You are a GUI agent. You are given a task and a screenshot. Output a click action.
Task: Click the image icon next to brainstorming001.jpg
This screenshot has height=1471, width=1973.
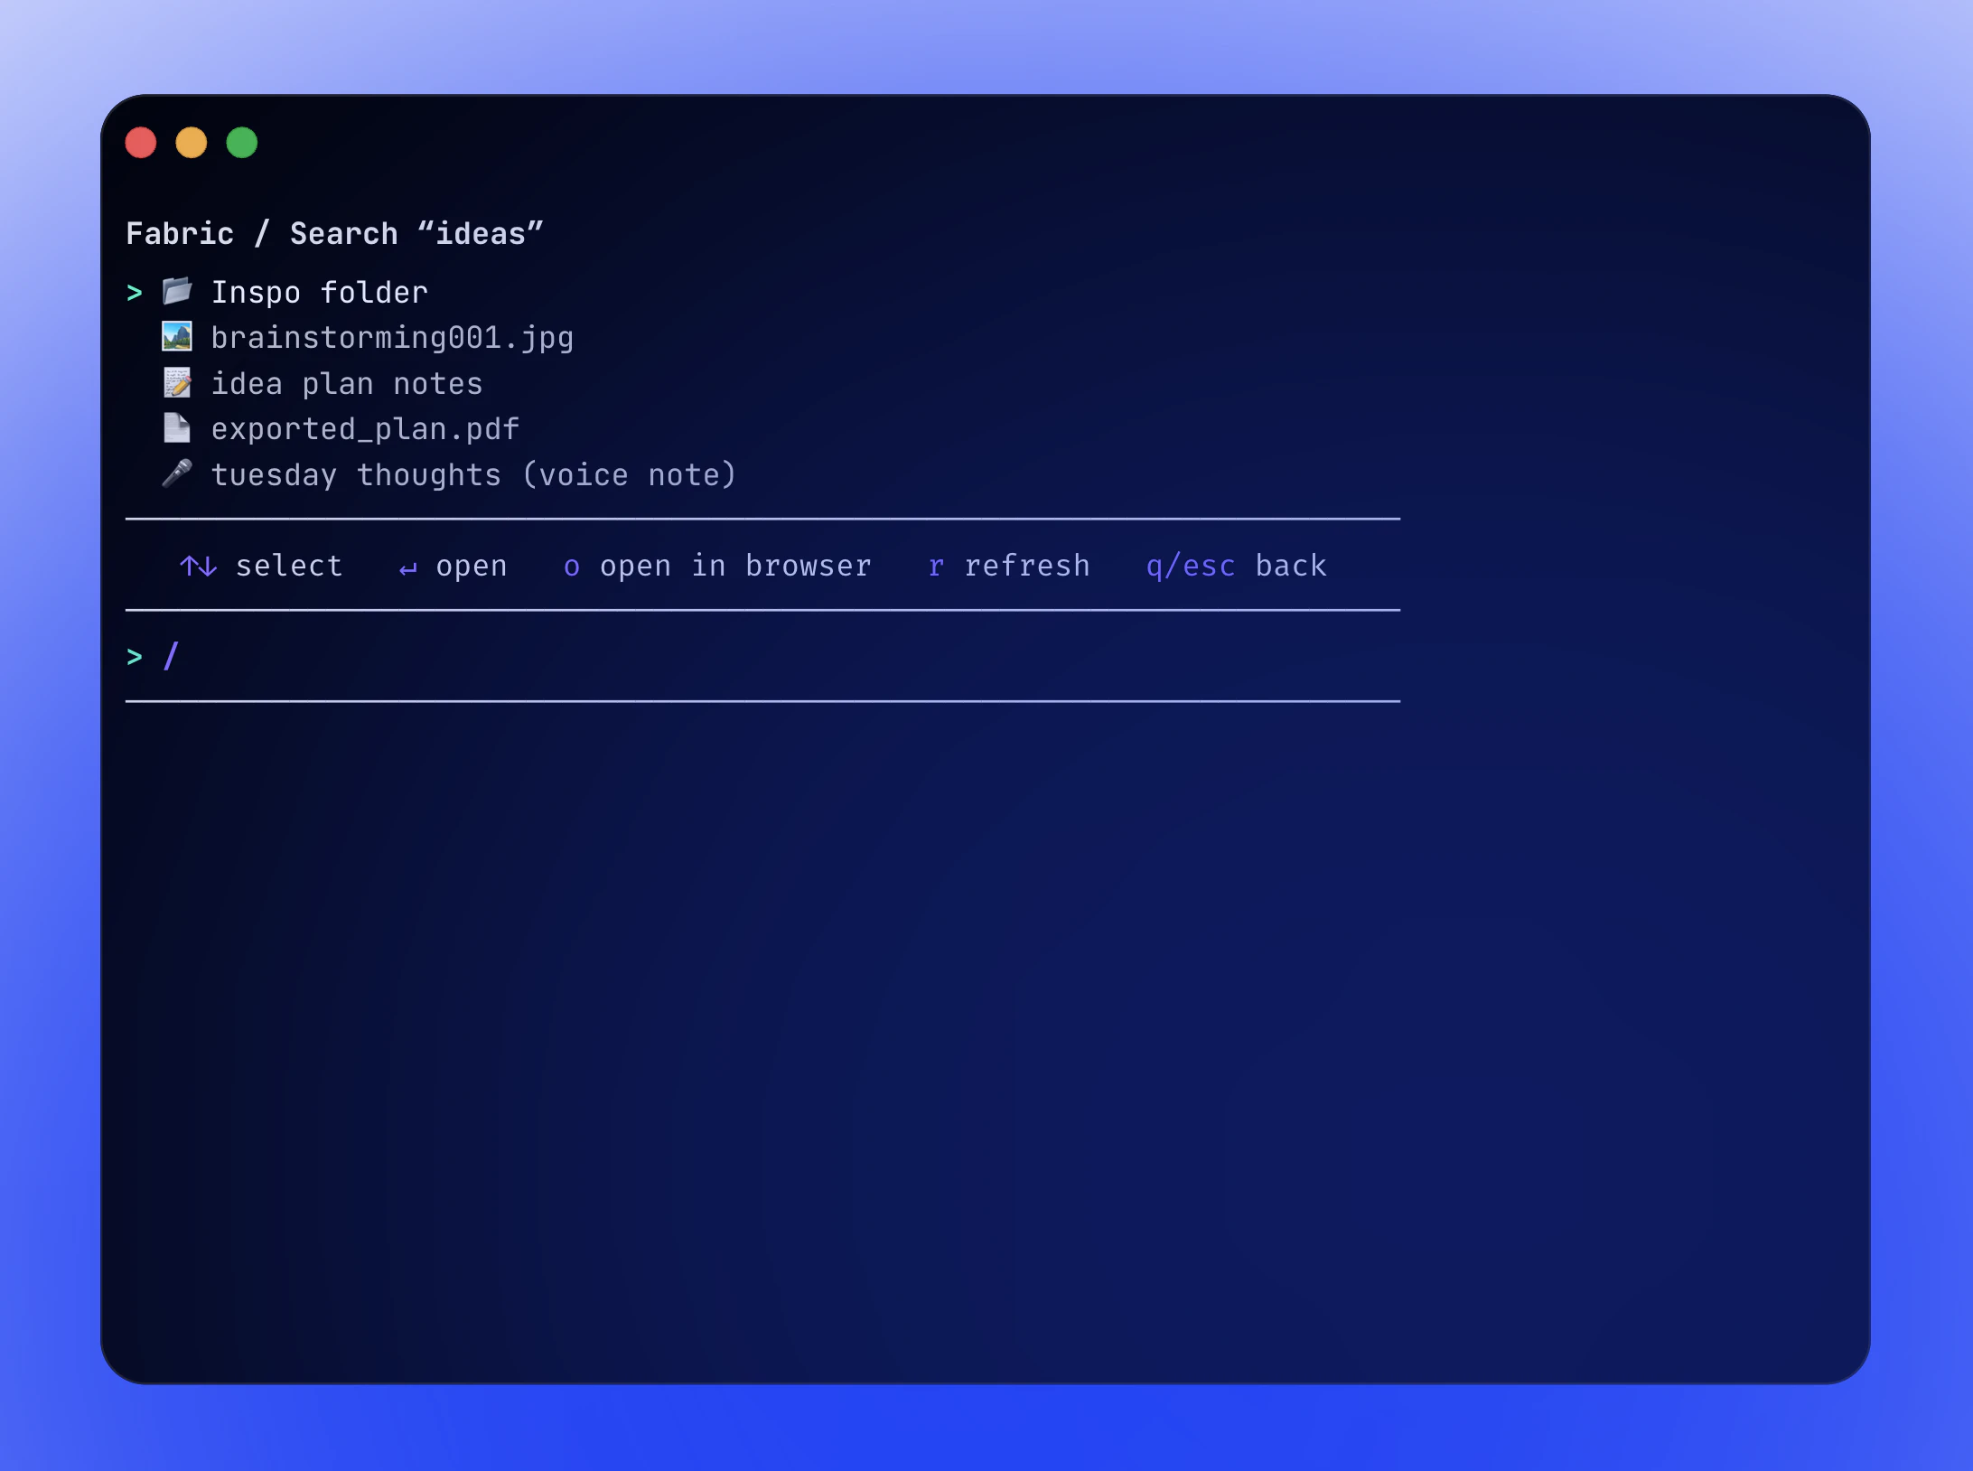(178, 337)
